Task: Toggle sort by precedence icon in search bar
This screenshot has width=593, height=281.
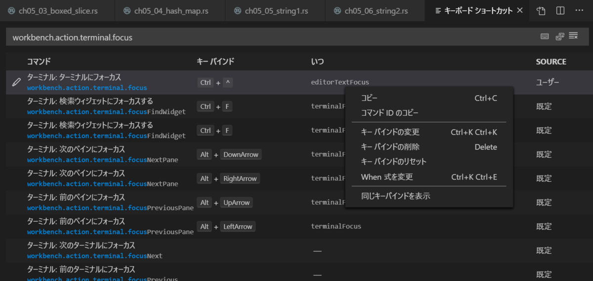Action: [559, 36]
